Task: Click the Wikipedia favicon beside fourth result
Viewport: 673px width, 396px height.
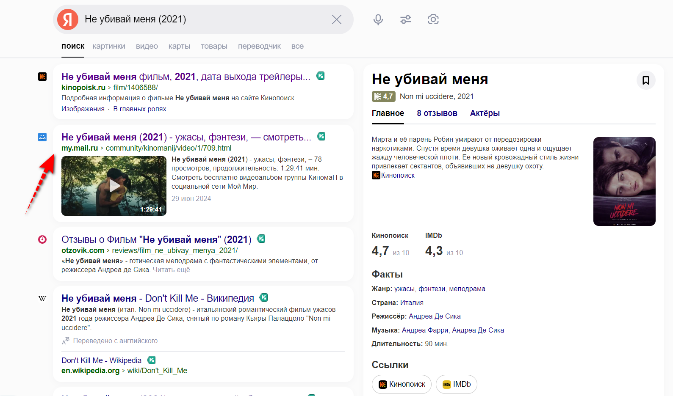Action: pos(42,299)
